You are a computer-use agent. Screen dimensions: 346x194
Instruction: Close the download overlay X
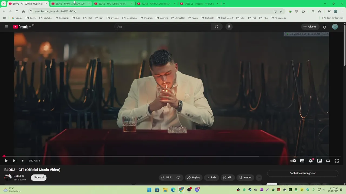point(327,34)
